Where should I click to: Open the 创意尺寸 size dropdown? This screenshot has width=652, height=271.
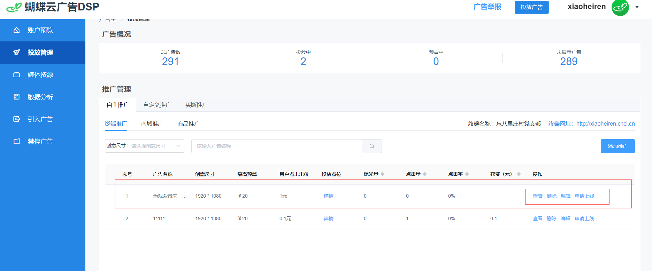coord(145,146)
